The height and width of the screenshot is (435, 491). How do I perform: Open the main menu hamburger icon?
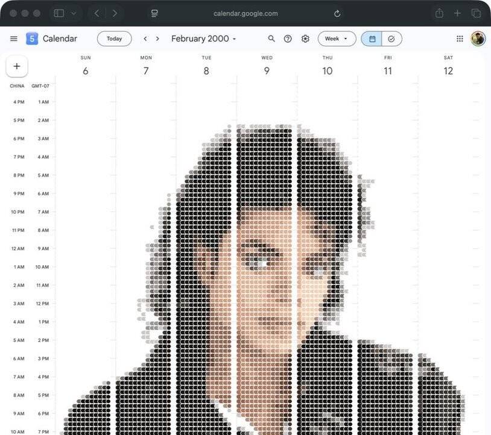(14, 39)
